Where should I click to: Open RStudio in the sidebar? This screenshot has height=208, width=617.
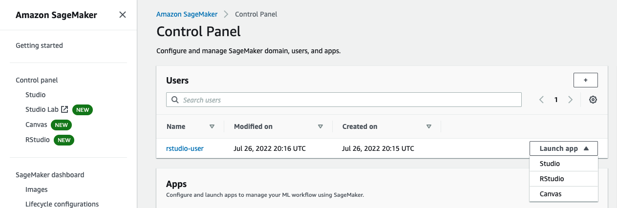point(38,140)
